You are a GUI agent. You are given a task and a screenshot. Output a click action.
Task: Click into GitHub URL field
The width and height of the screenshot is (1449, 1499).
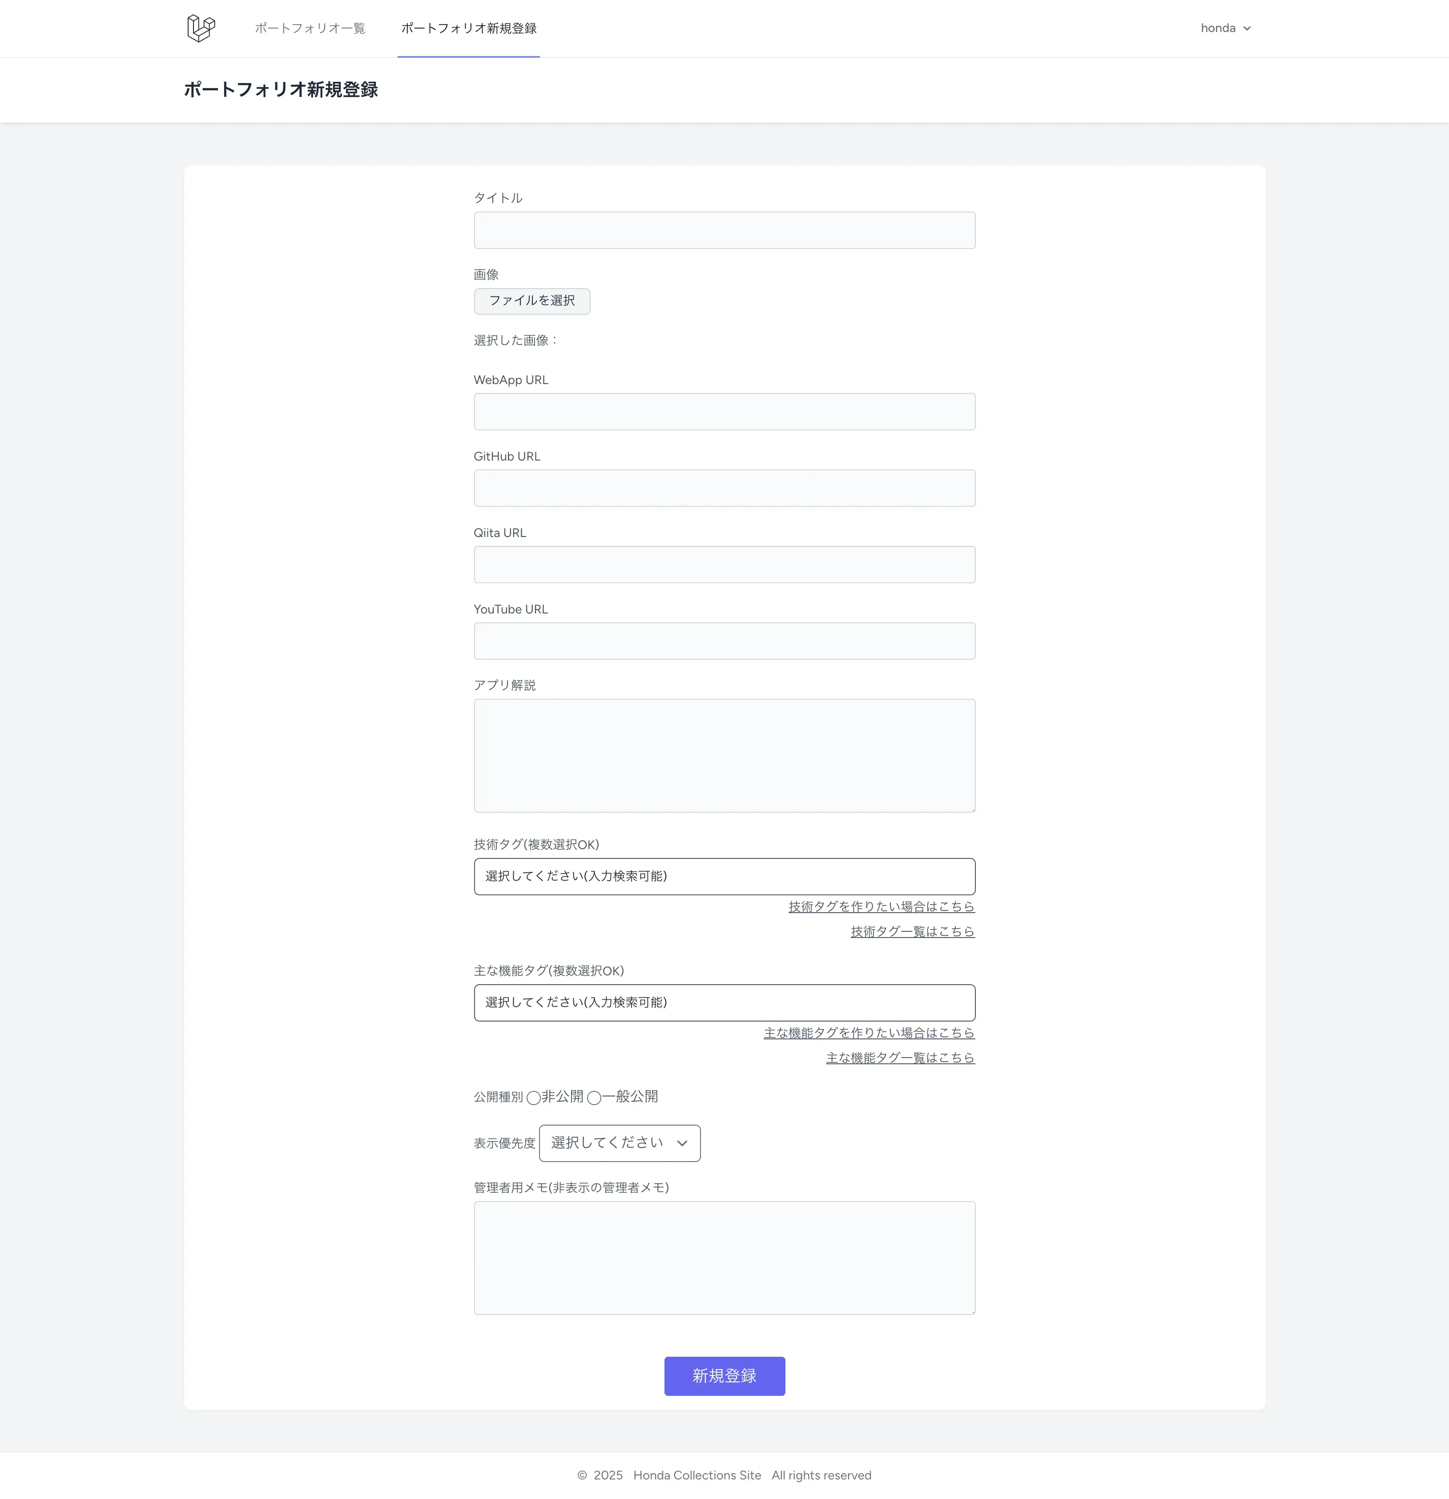pyautogui.click(x=724, y=488)
